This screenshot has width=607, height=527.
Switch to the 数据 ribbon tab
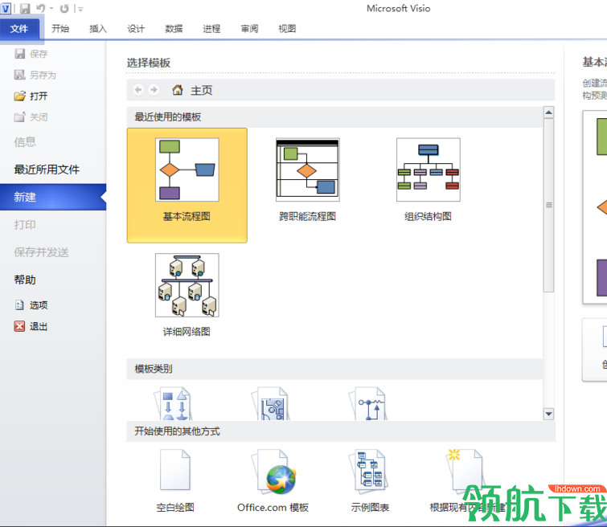click(x=174, y=29)
